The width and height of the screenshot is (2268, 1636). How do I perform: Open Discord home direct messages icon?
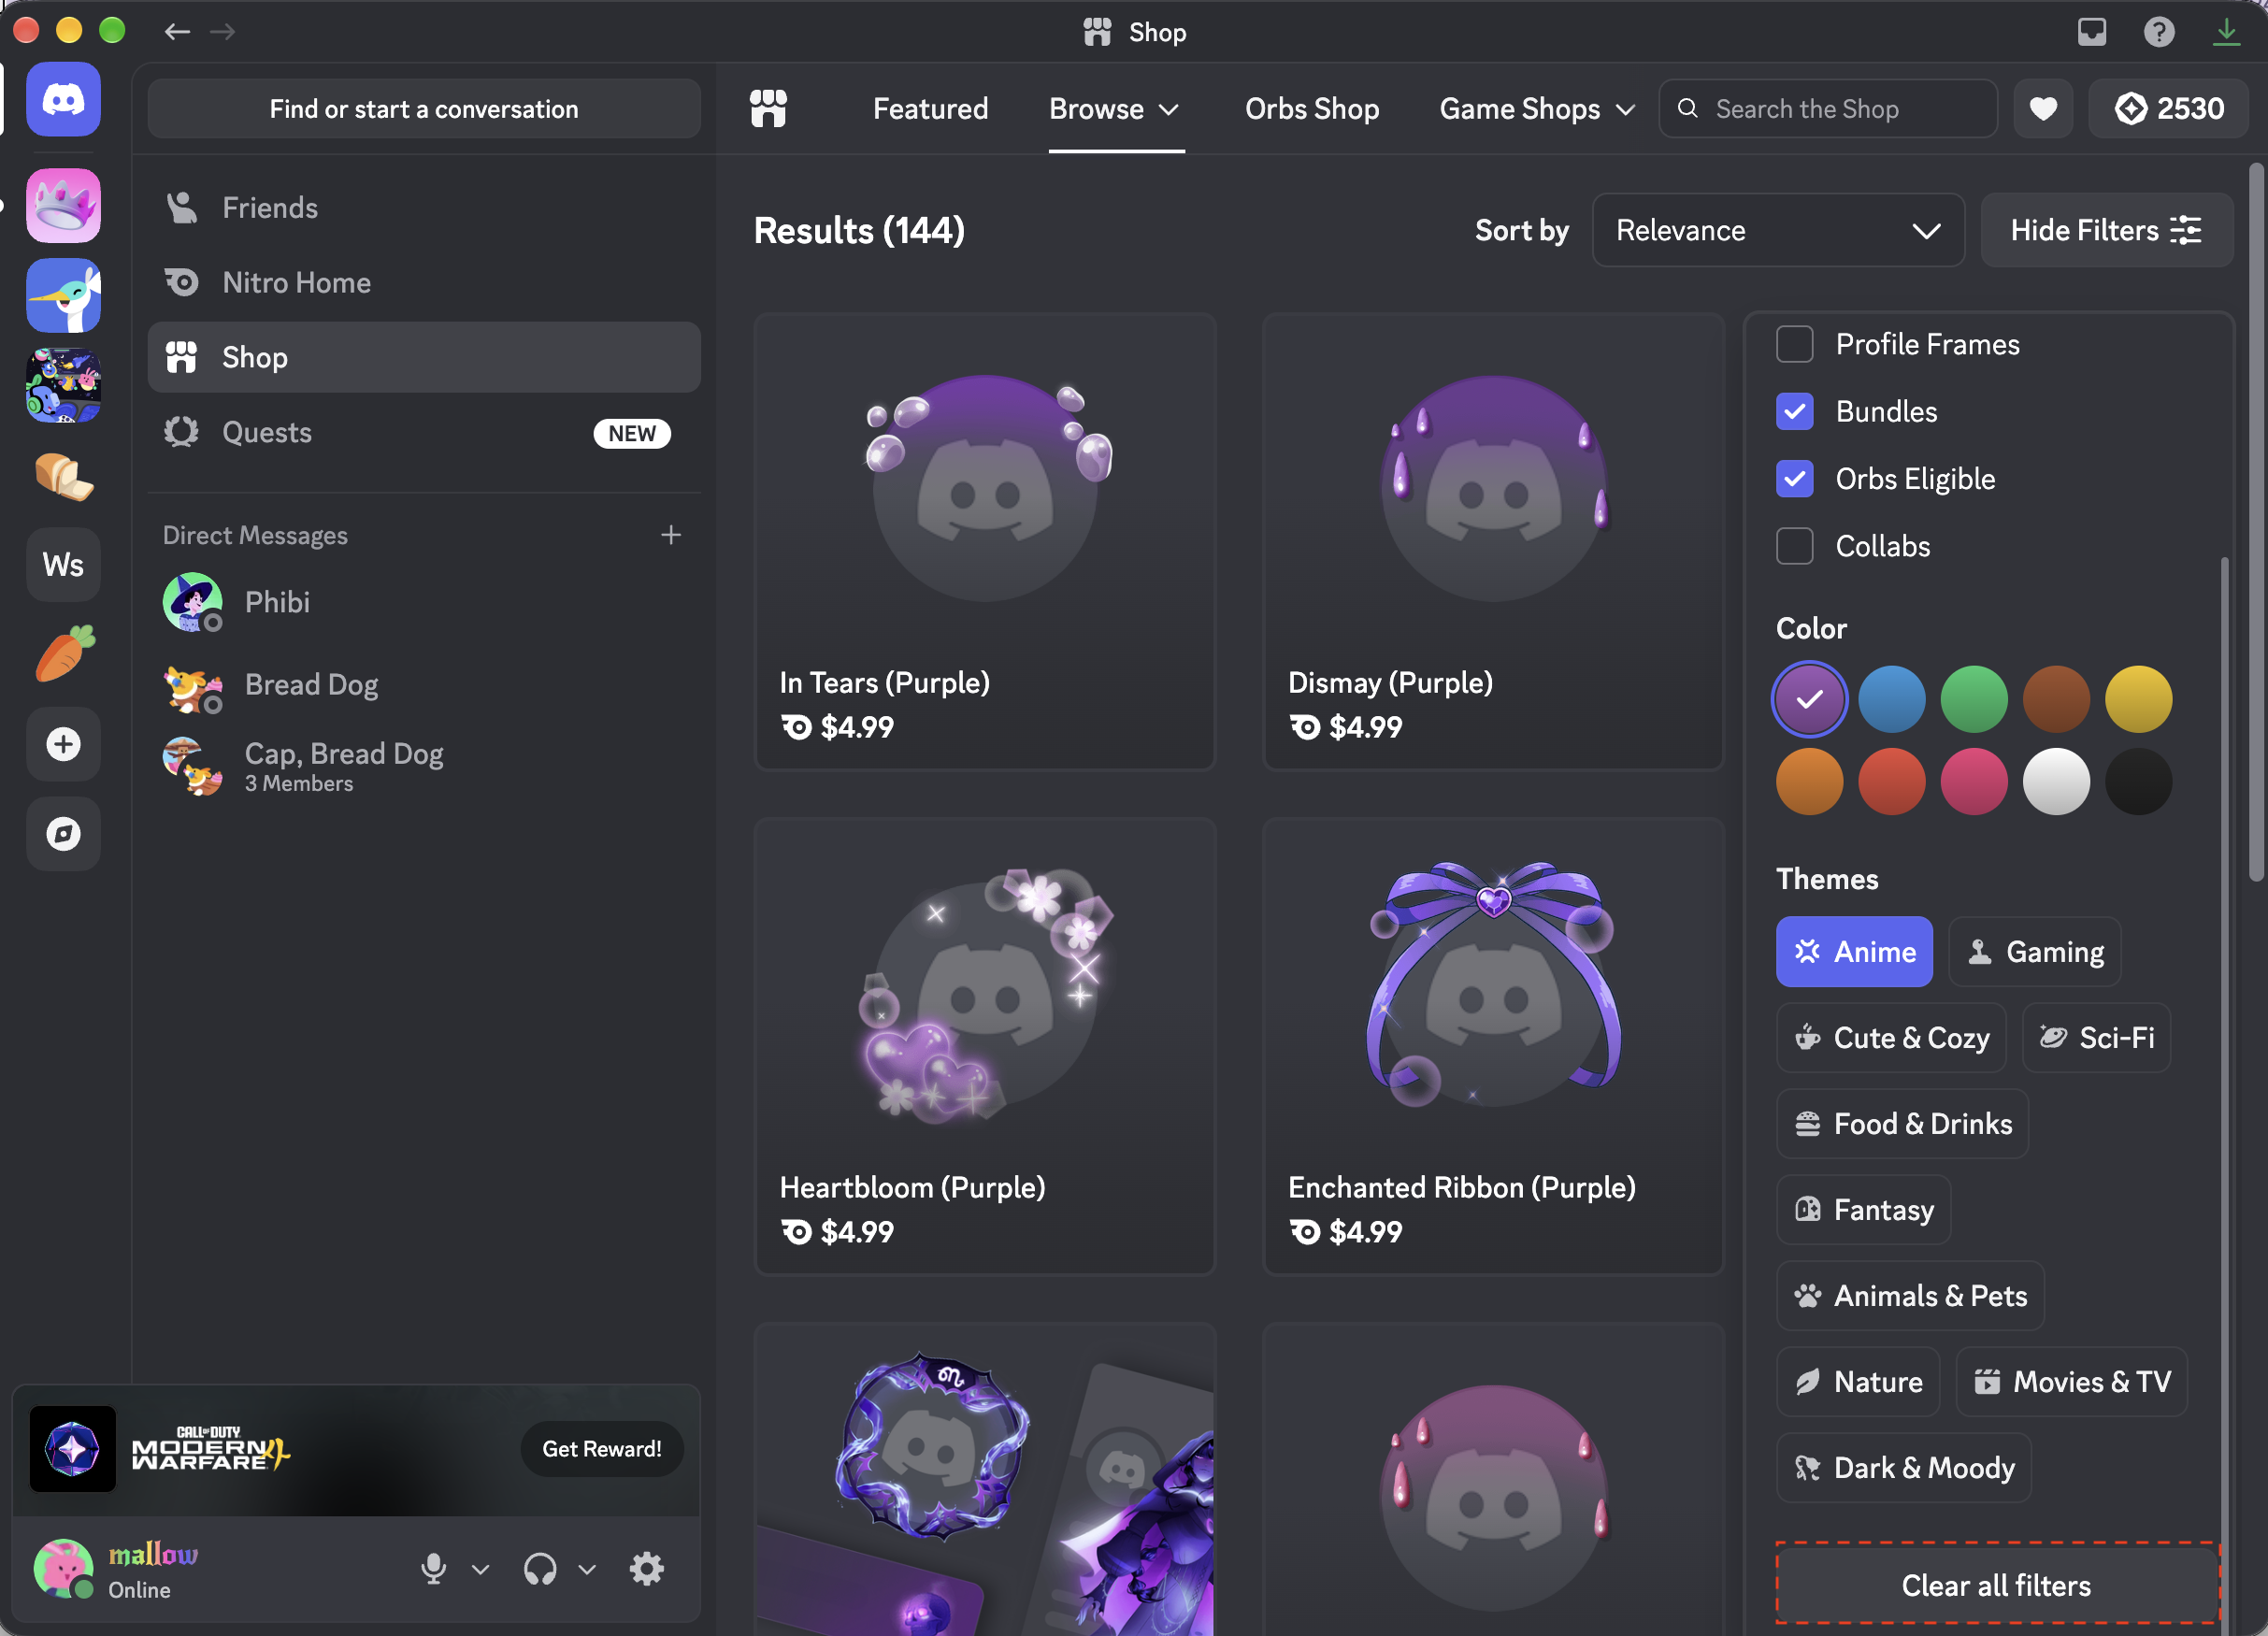coord(63,100)
